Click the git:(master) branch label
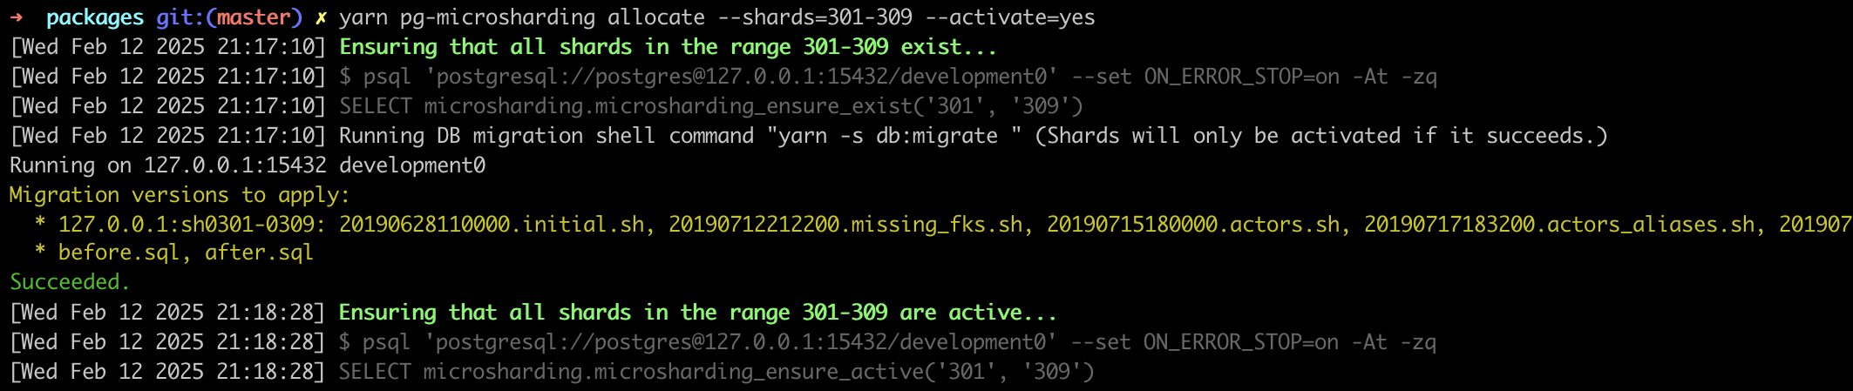The height and width of the screenshot is (391, 1853). [229, 17]
